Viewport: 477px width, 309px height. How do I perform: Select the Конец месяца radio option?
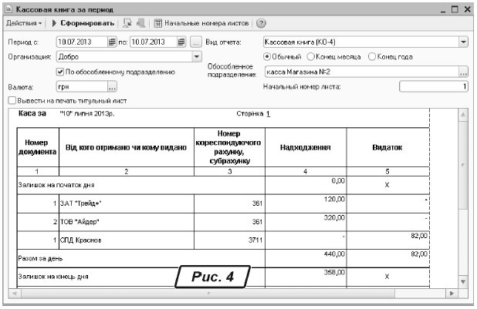coord(309,56)
